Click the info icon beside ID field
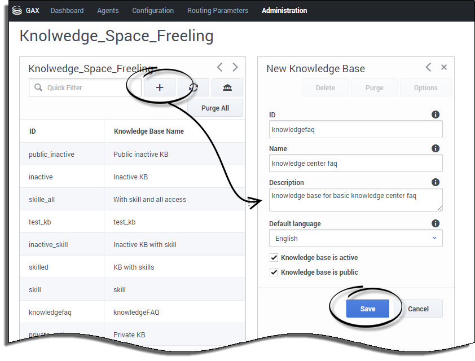Screen dimensions: 475x361 436,115
